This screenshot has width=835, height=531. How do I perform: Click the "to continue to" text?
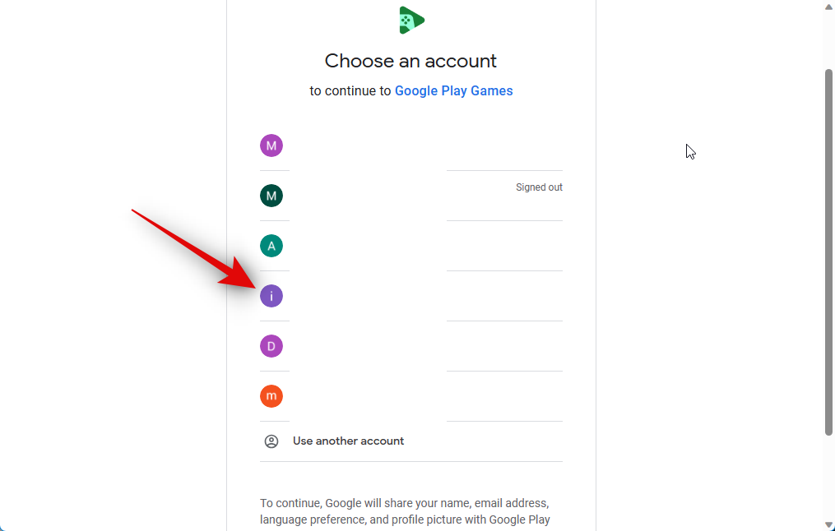coord(350,91)
